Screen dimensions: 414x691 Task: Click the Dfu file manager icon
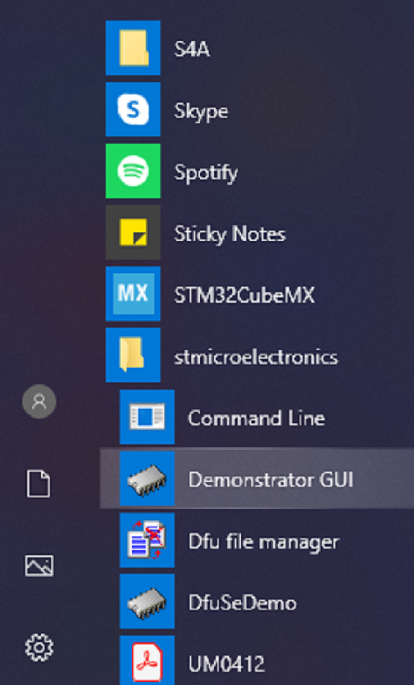[x=147, y=540]
